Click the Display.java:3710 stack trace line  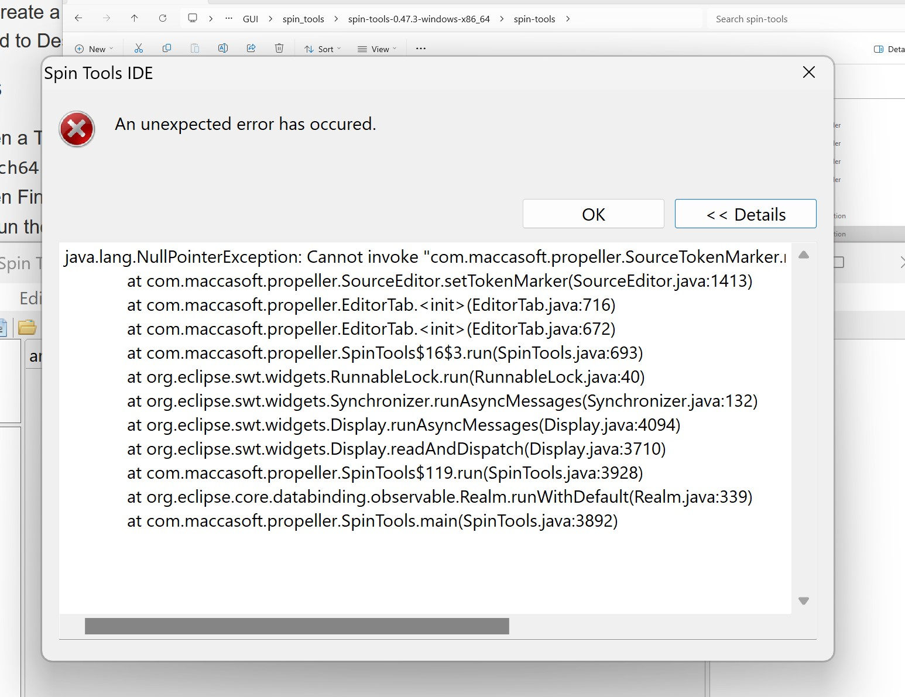(x=396, y=449)
